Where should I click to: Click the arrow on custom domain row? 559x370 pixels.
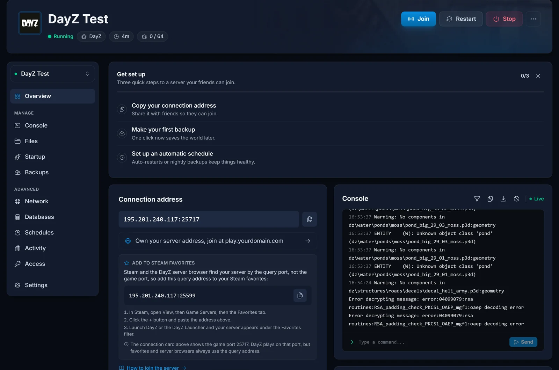pyautogui.click(x=307, y=241)
